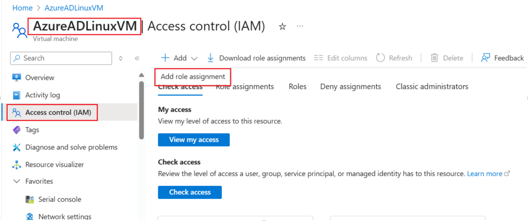This screenshot has width=528, height=221.
Task: Click the 'My access' heading text
Action: 174,110
